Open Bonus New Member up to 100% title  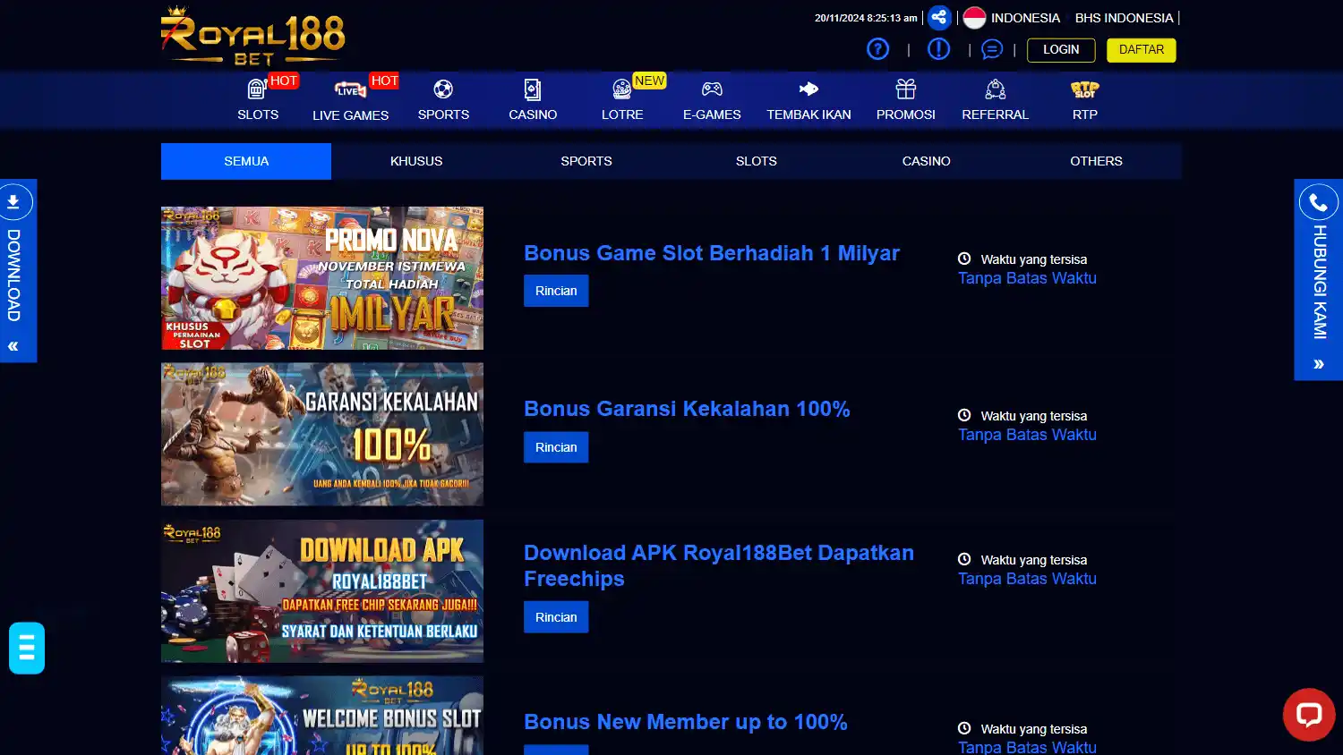tap(686, 722)
